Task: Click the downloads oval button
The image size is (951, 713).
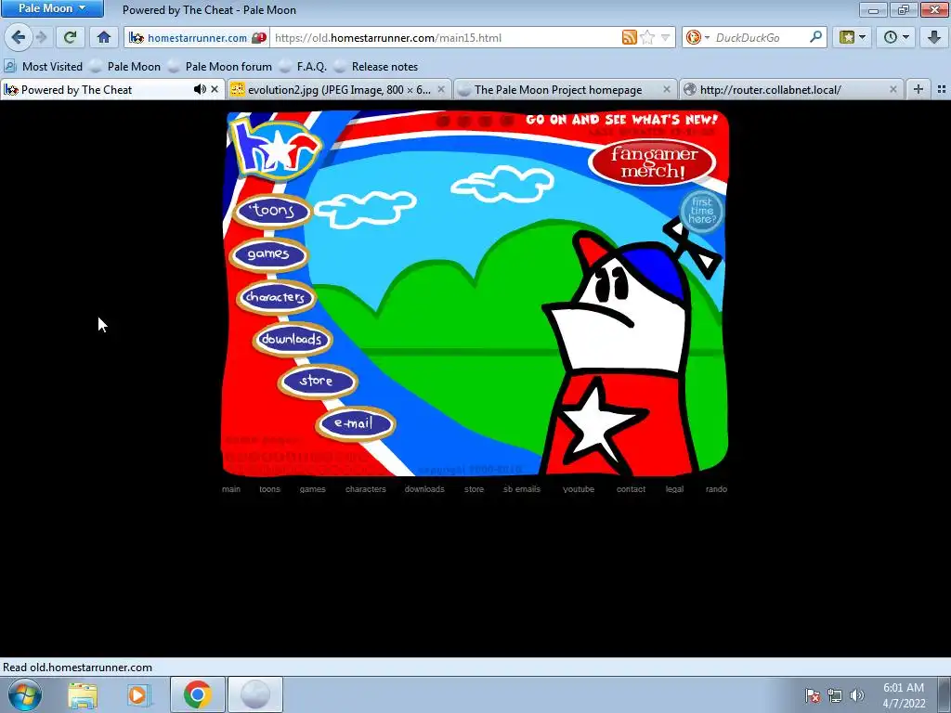Action: [x=293, y=339]
